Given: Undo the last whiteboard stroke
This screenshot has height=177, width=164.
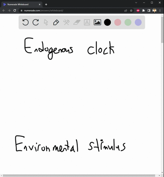Looking at the screenshot, I should tap(25, 22).
